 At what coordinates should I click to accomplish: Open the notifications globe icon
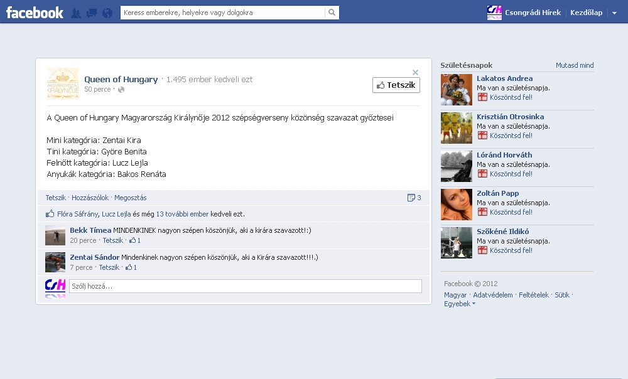click(x=107, y=13)
